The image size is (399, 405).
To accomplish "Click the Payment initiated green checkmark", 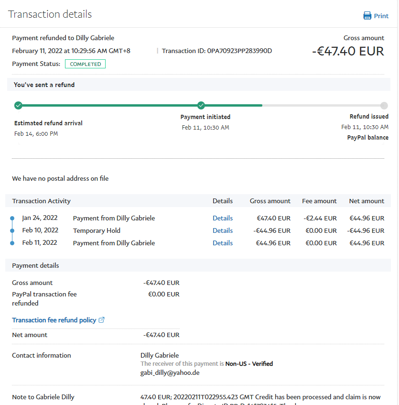I will click(x=201, y=105).
